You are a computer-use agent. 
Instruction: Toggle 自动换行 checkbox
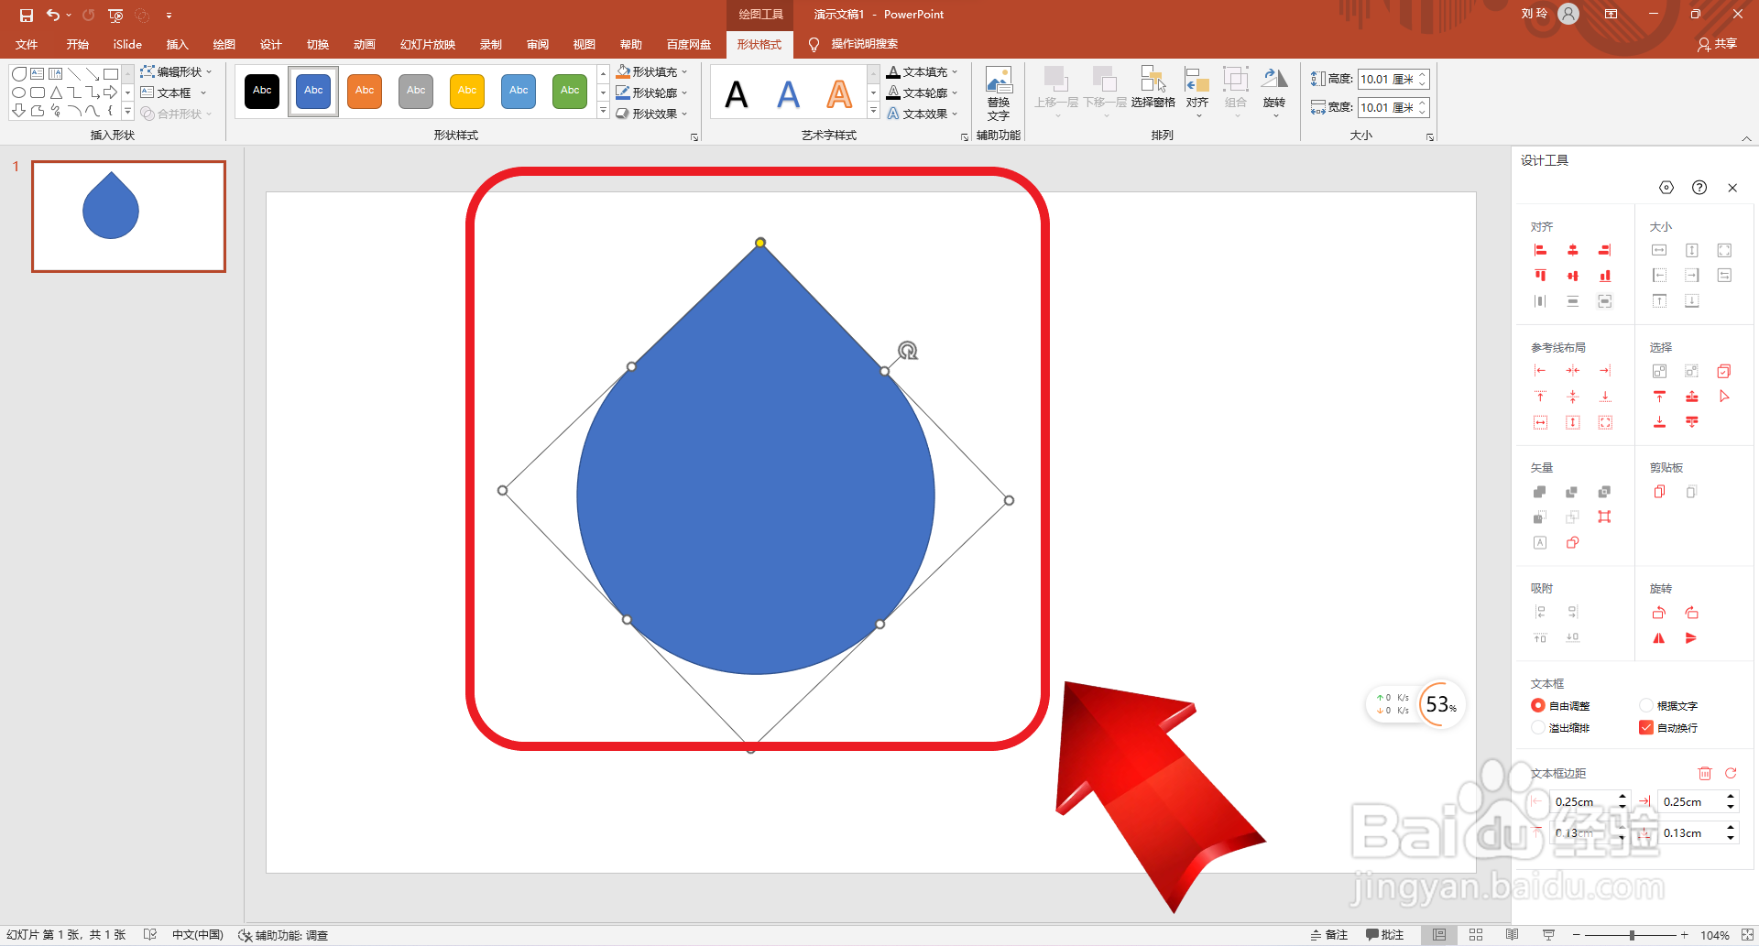coord(1646,727)
